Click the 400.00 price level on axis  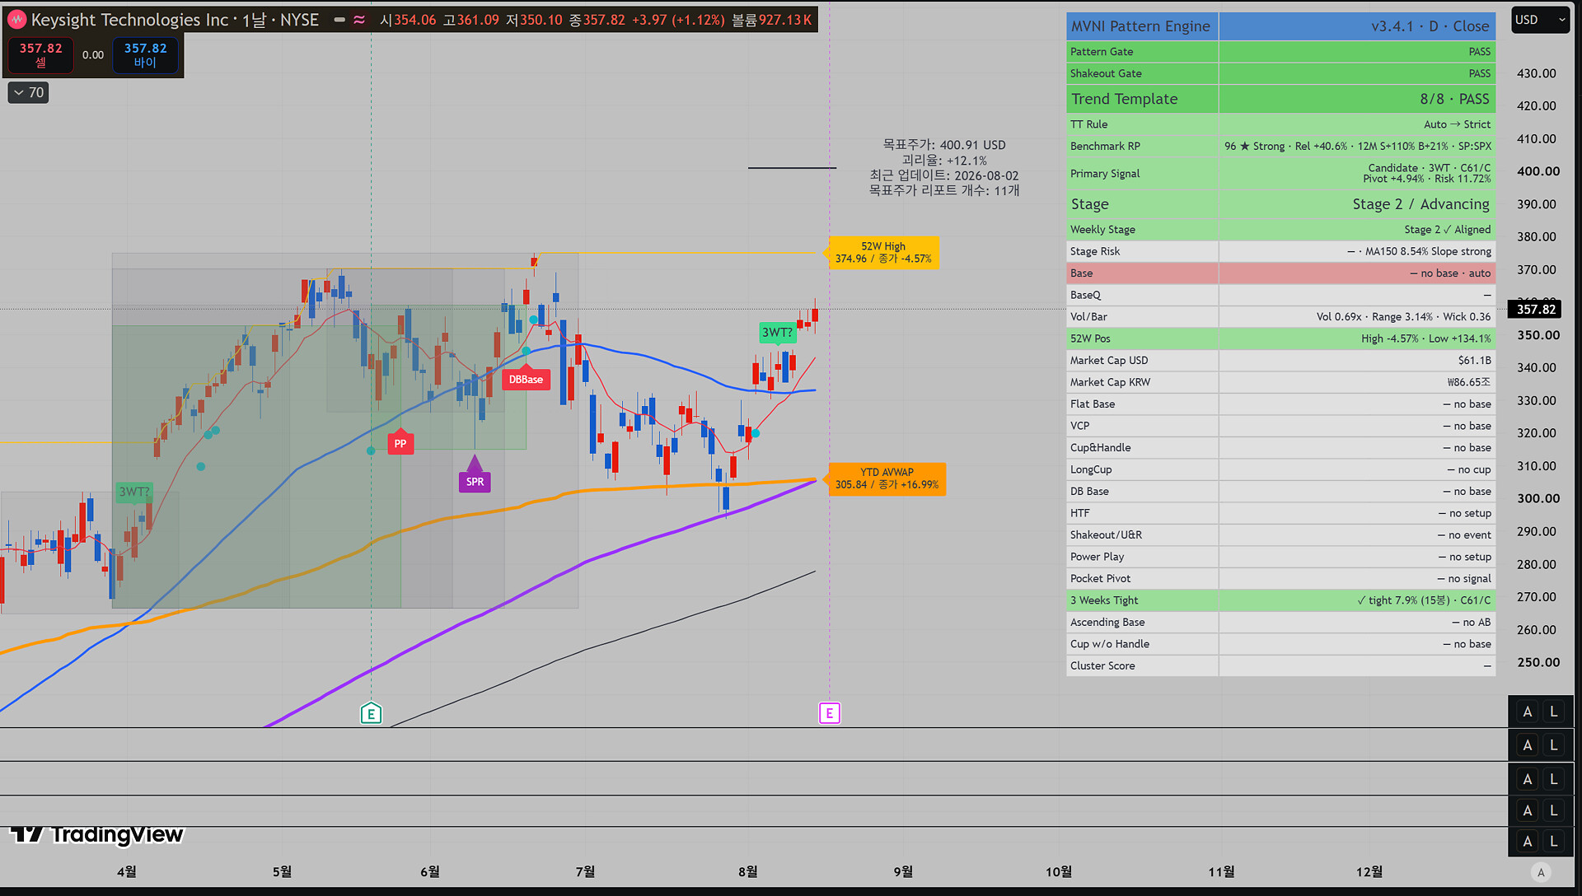(x=1538, y=171)
